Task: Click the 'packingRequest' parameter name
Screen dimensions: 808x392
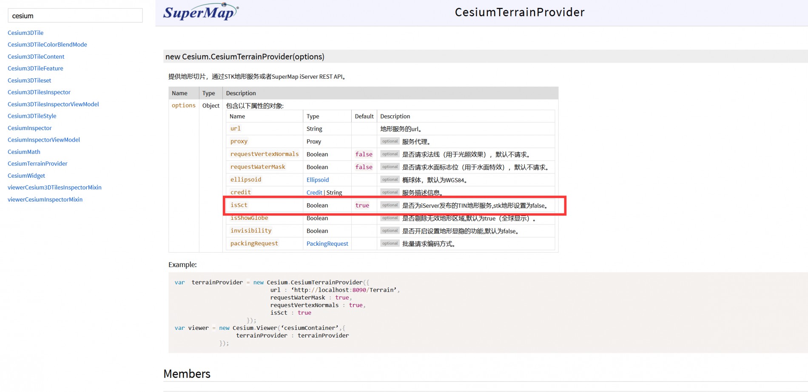Action: (254, 243)
